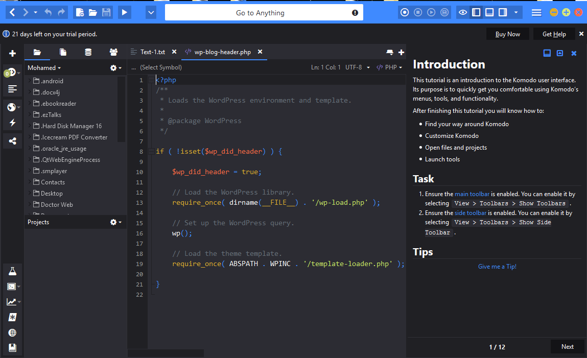Open the PHP language dropdown

pos(389,67)
